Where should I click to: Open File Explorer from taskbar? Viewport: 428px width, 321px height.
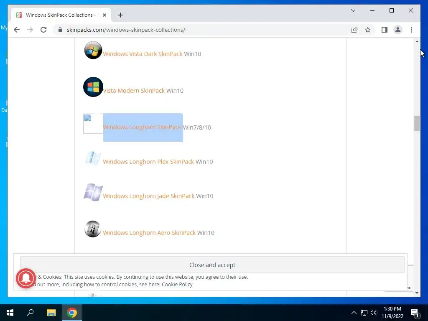coord(51,313)
